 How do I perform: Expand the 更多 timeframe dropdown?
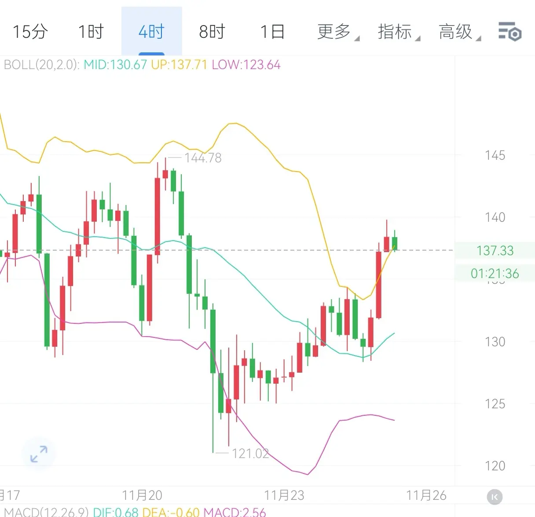coord(337,32)
